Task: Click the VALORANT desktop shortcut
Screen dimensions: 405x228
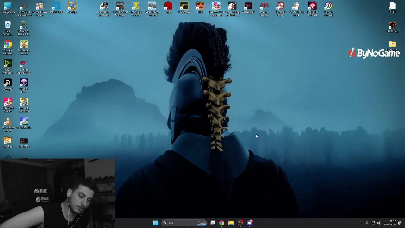Action: (x=248, y=8)
